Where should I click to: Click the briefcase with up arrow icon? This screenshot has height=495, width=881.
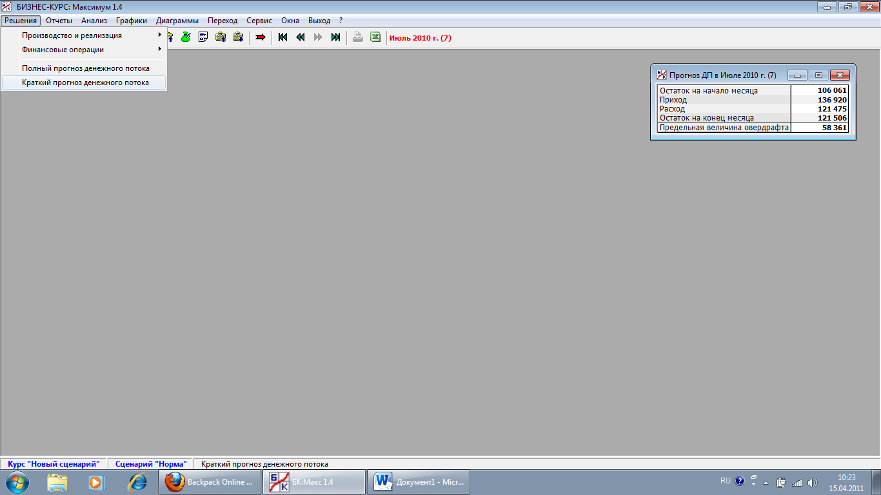click(x=221, y=37)
